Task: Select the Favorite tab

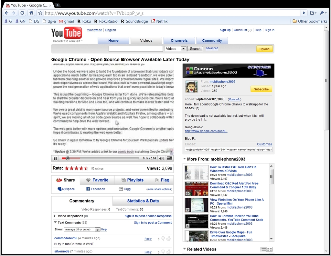Action: pyautogui.click(x=97, y=180)
